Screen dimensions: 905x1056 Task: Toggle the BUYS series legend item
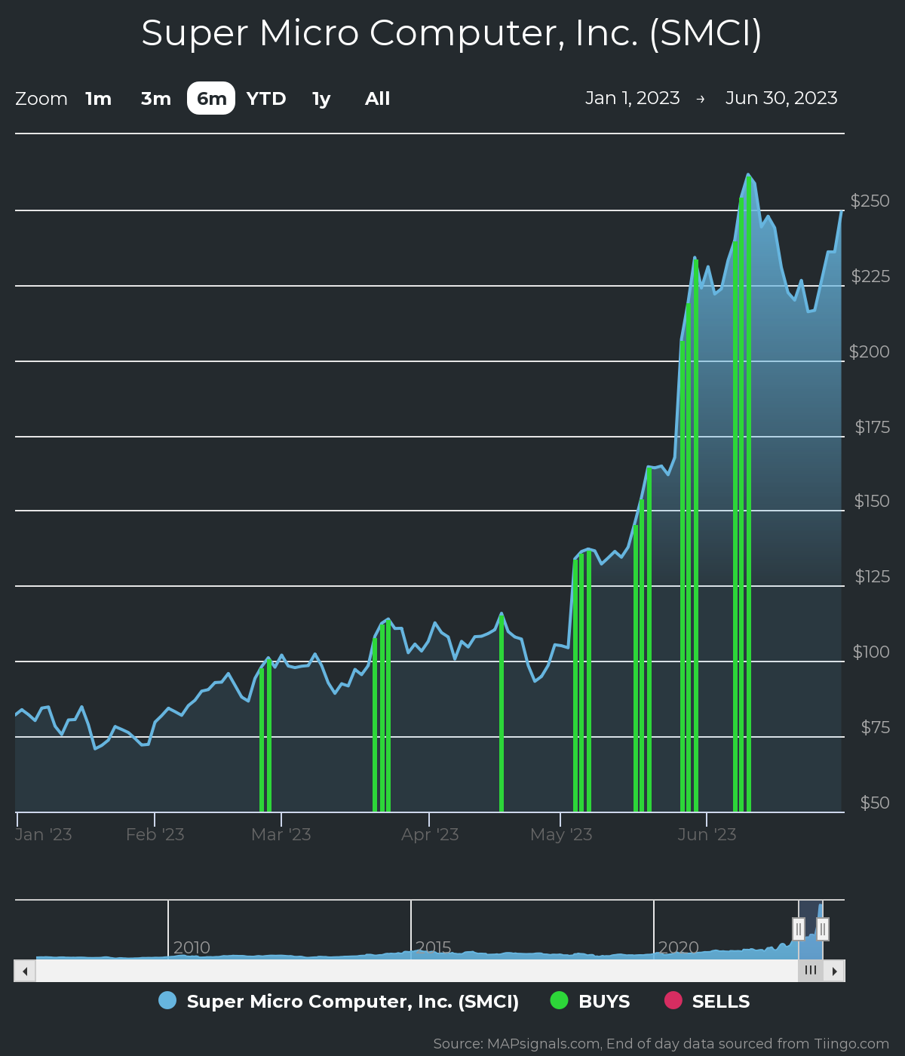tap(590, 1002)
